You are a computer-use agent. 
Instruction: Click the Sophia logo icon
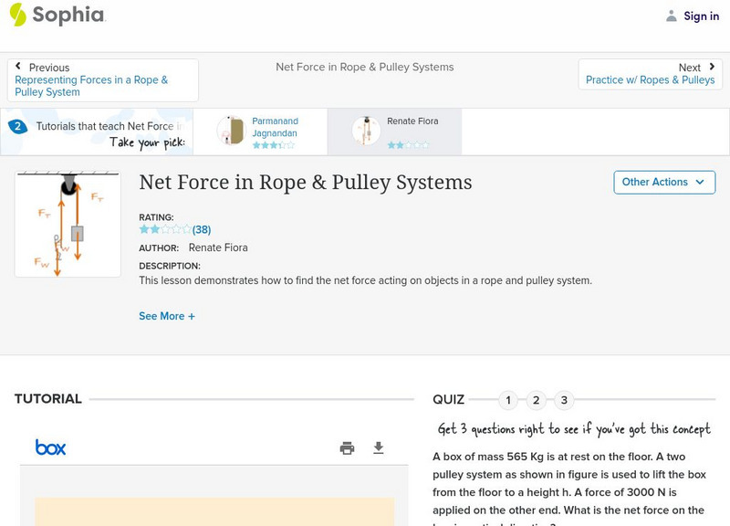coord(18,15)
